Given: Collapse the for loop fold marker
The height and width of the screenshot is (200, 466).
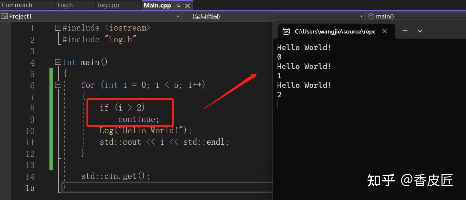Looking at the screenshot, I should pyautogui.click(x=57, y=85).
